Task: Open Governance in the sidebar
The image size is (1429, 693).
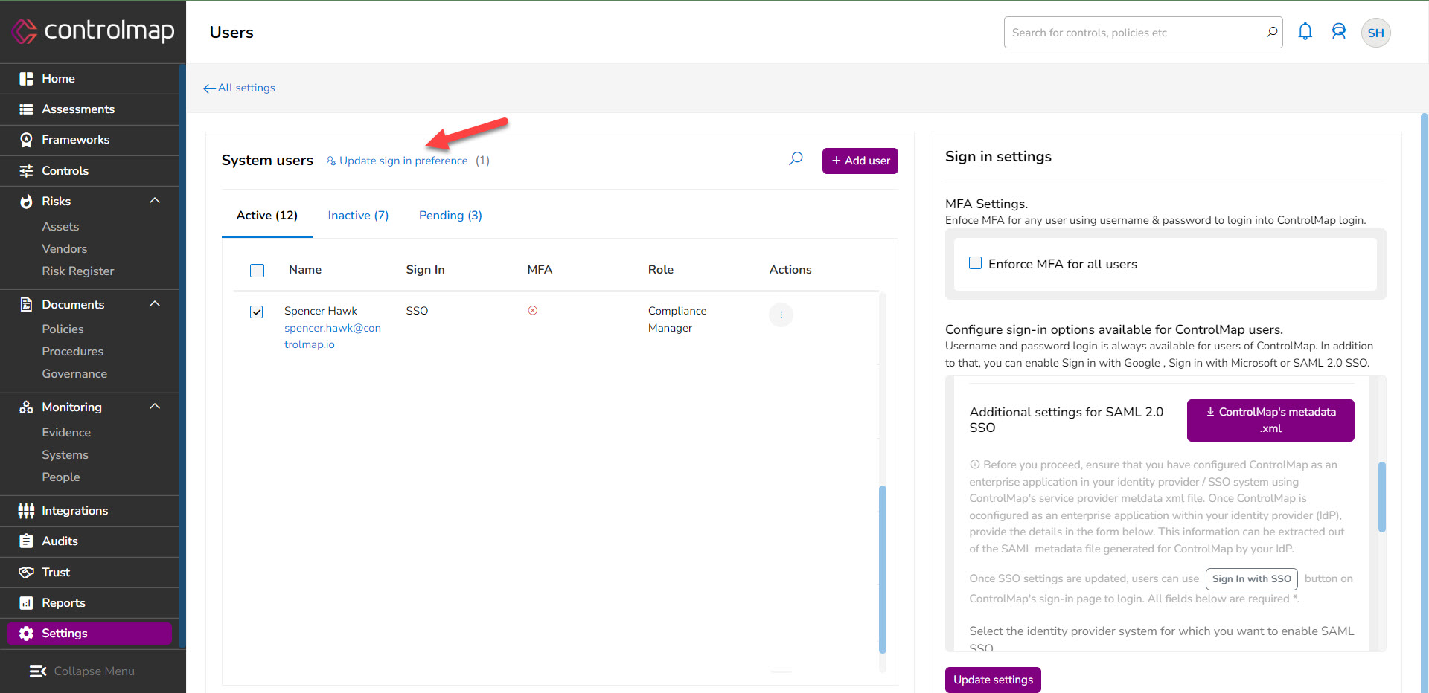Action: pos(74,374)
